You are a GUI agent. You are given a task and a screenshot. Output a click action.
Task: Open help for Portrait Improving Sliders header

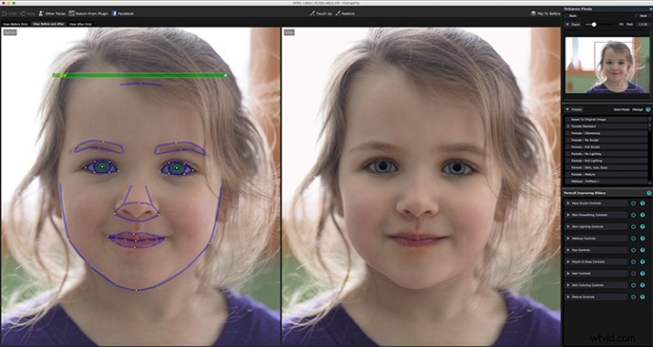(x=648, y=193)
